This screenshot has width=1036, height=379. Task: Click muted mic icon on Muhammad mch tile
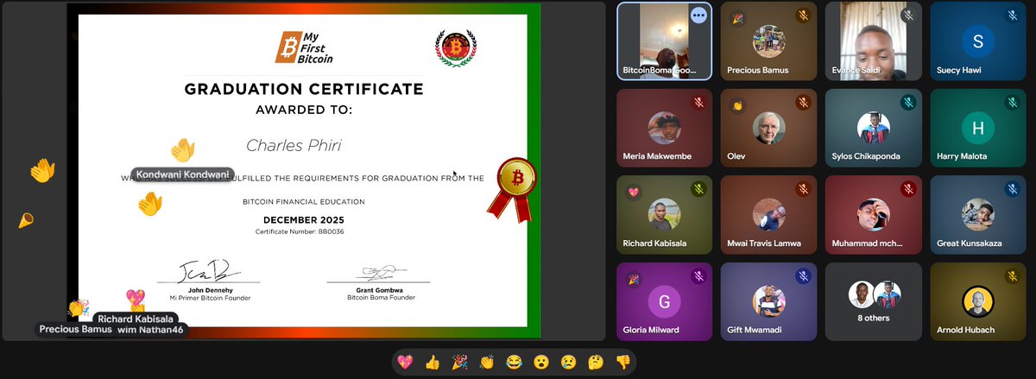coord(907,189)
